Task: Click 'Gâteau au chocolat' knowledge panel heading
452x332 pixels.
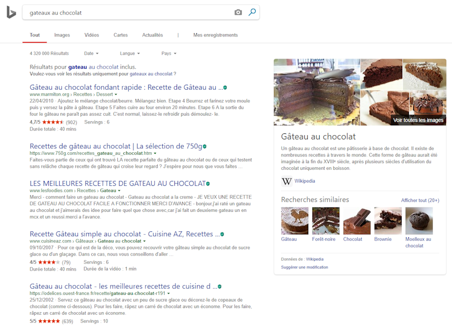Action: pos(318,137)
